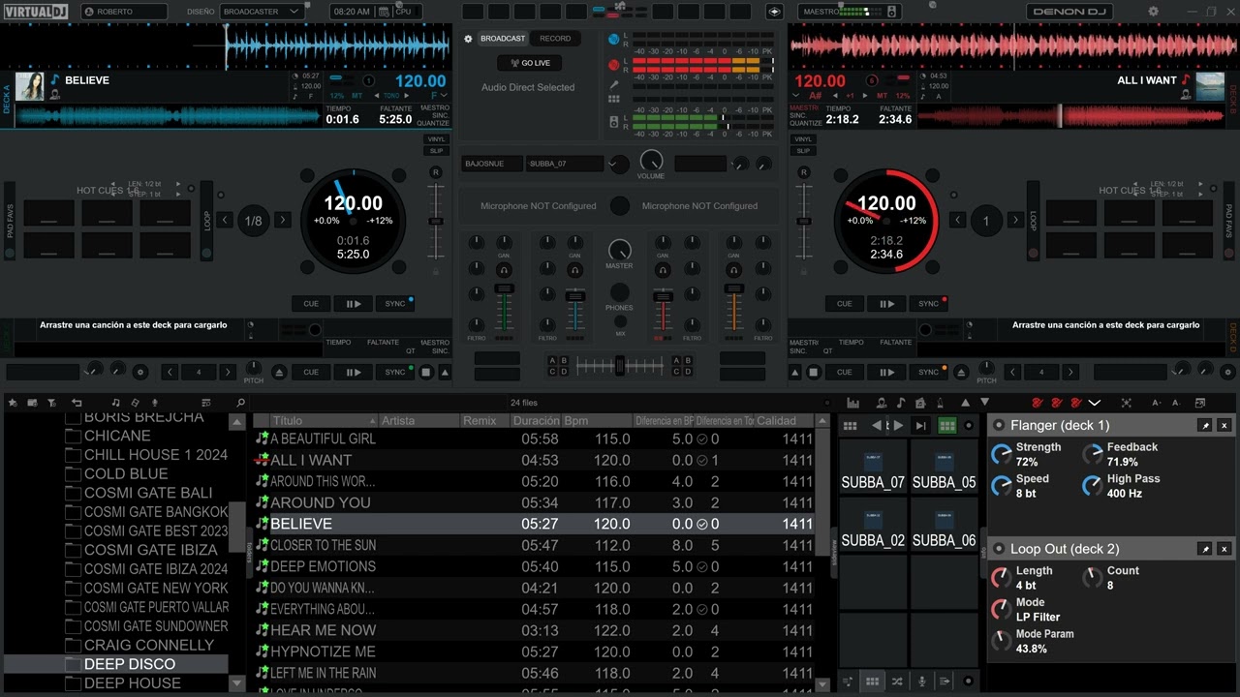Click the home icon above the sampler
Viewport: 1240px width, 697px height.
click(x=919, y=403)
